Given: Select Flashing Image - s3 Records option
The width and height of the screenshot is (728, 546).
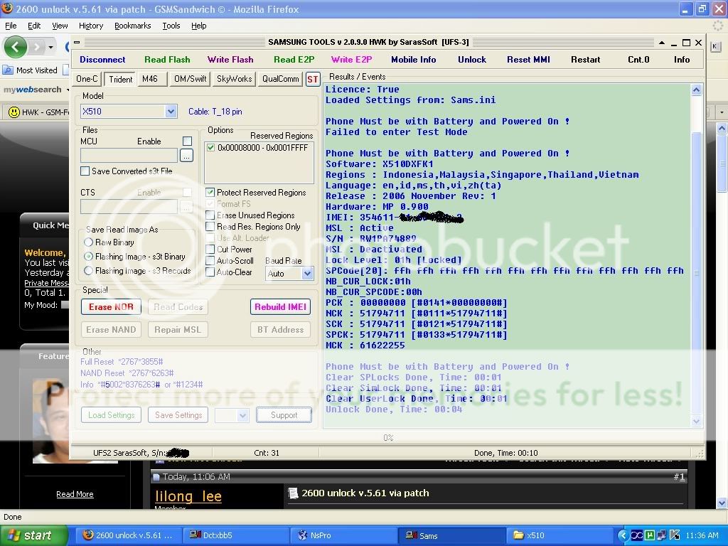Looking at the screenshot, I should 88,271.
